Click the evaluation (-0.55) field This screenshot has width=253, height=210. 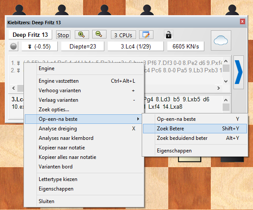pos(40,46)
